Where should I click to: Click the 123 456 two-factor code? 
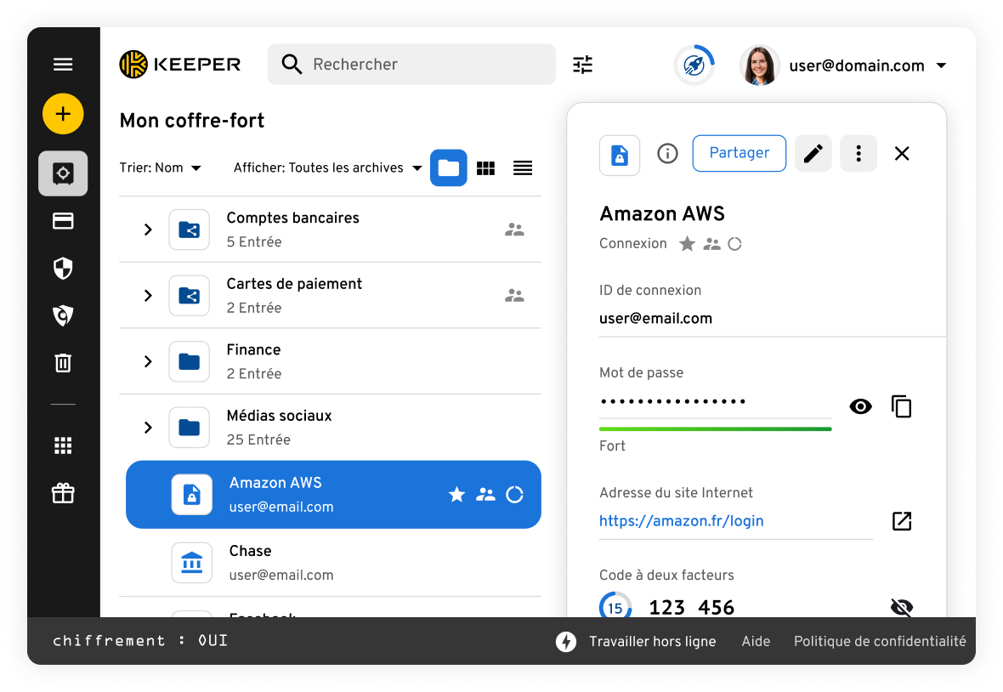[x=692, y=607]
